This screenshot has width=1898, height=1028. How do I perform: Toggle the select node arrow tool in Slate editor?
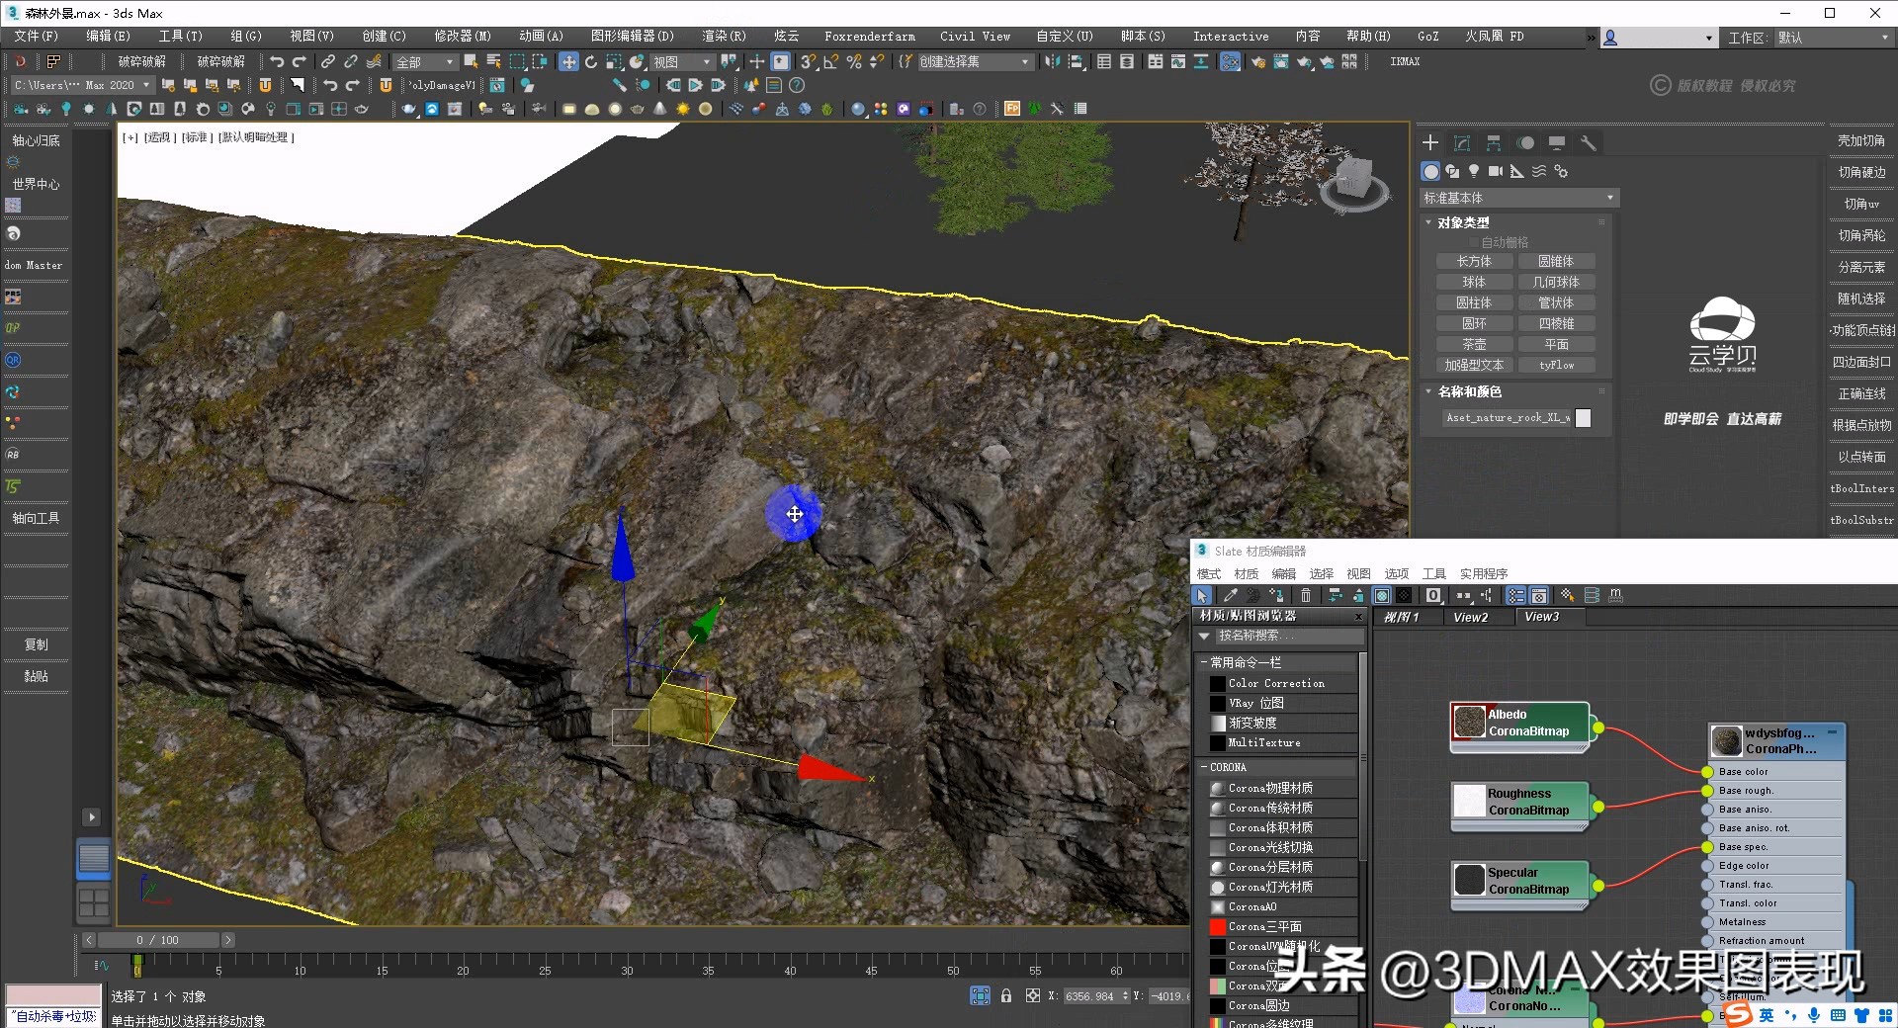point(1201,595)
